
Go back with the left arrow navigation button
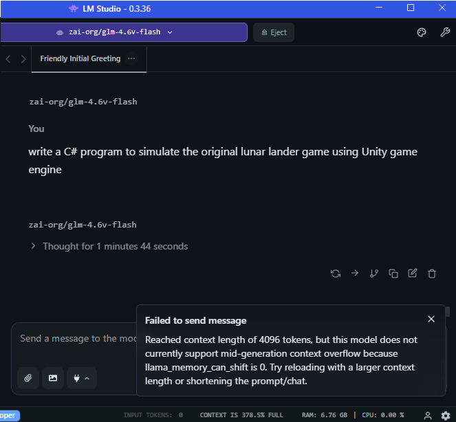8,59
